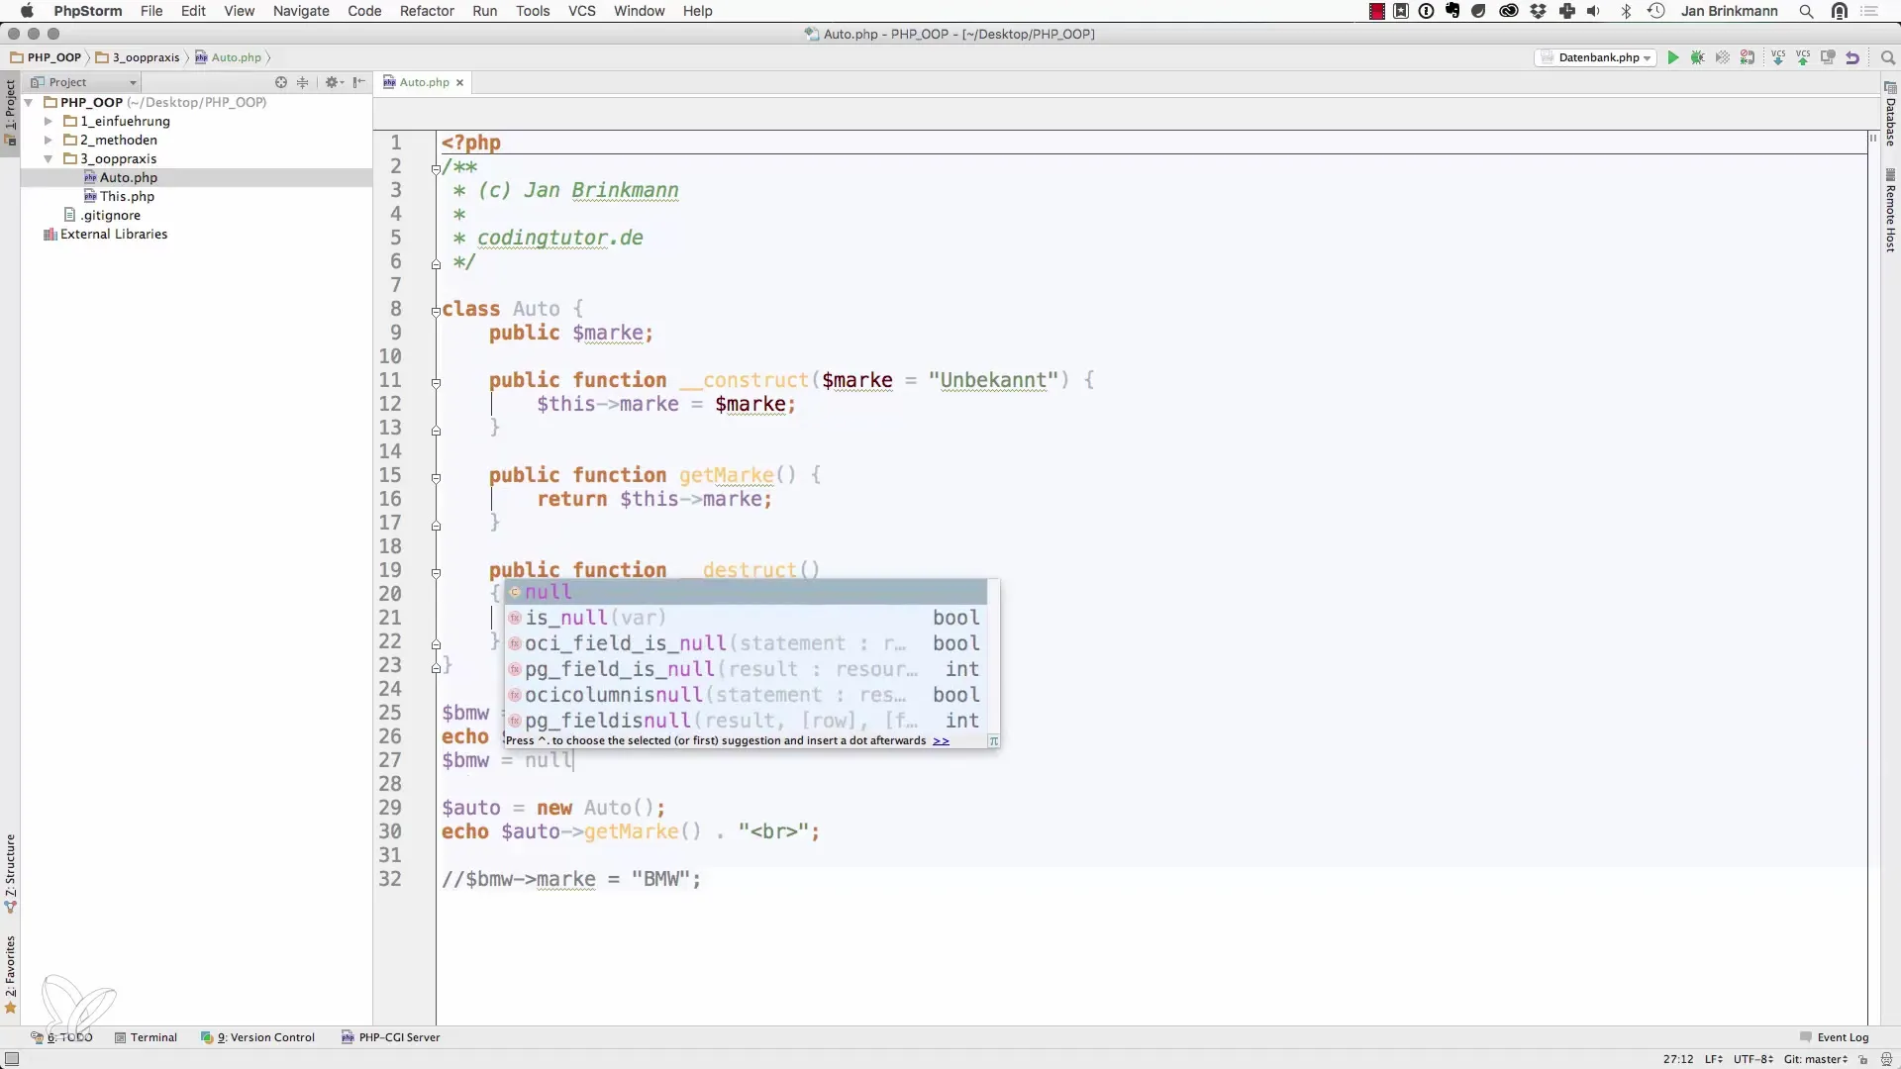1901x1069 pixels.
Task: Collapse the 3_ooppraxis folder
Action: click(48, 158)
